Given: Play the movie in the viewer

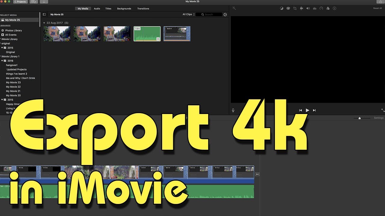Looking at the screenshot, I should tap(307, 110).
